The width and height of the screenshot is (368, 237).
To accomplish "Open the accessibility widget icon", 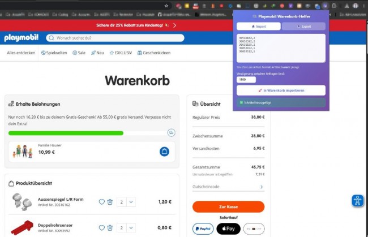I will click(x=357, y=200).
